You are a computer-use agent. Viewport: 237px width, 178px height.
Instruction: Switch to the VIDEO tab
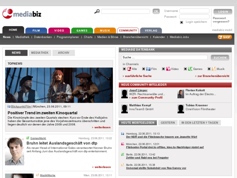click(x=59, y=30)
